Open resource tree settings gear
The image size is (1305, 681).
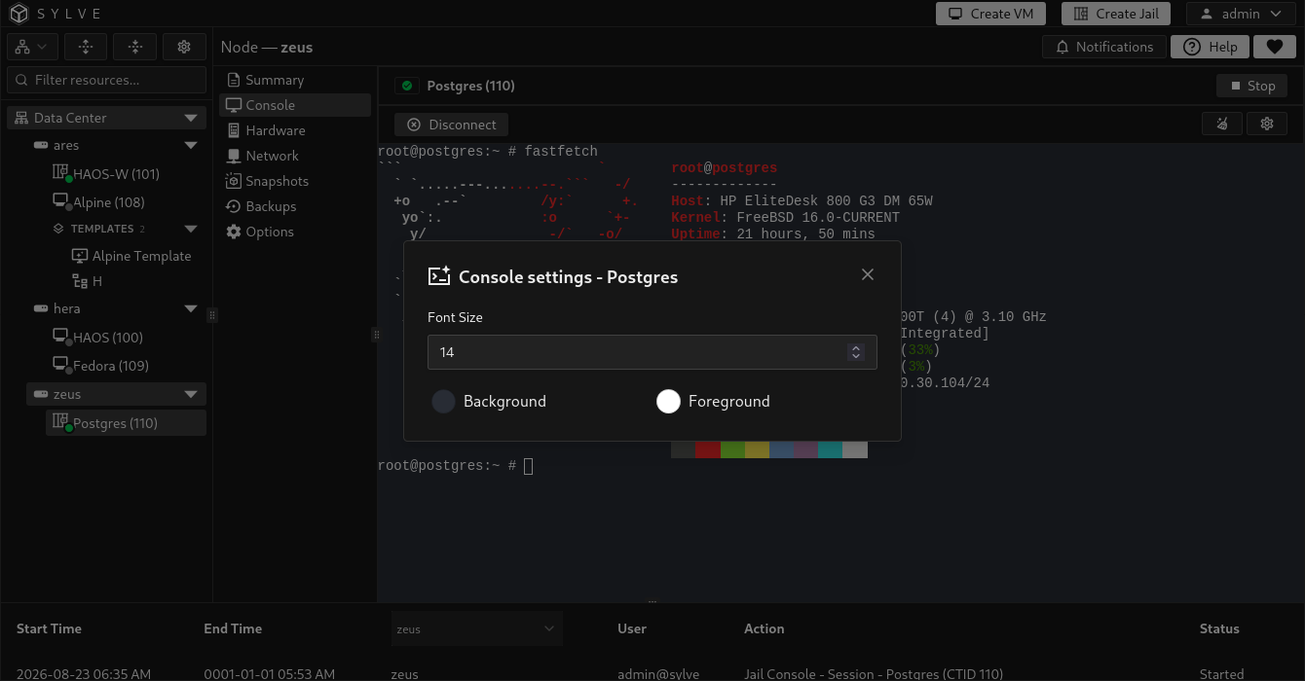pos(184,47)
